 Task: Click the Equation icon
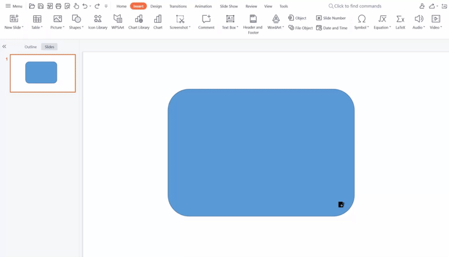tap(382, 19)
